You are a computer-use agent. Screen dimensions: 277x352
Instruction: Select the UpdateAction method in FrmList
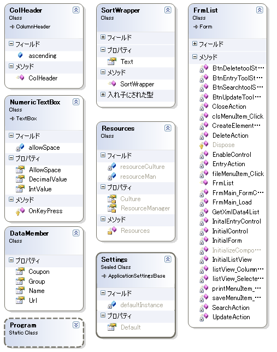(x=231, y=317)
